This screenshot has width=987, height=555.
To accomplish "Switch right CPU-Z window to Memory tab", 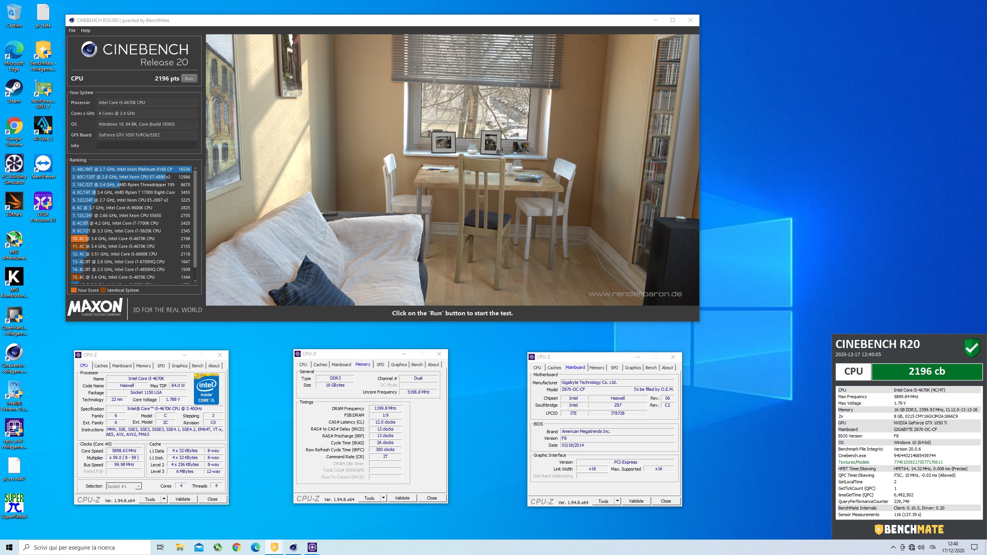I will pyautogui.click(x=597, y=368).
